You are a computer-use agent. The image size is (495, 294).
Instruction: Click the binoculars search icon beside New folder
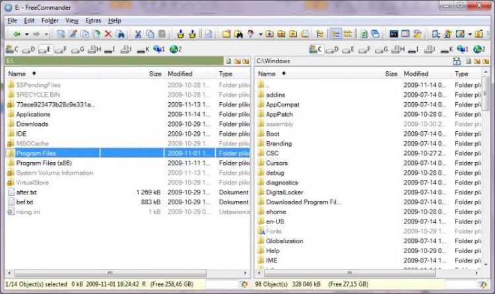click(238, 34)
